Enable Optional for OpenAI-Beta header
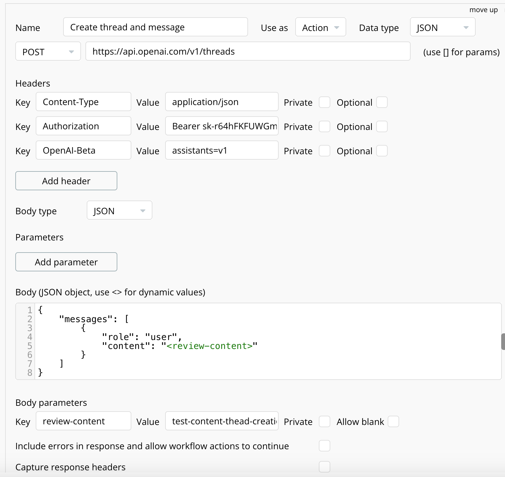 point(382,151)
